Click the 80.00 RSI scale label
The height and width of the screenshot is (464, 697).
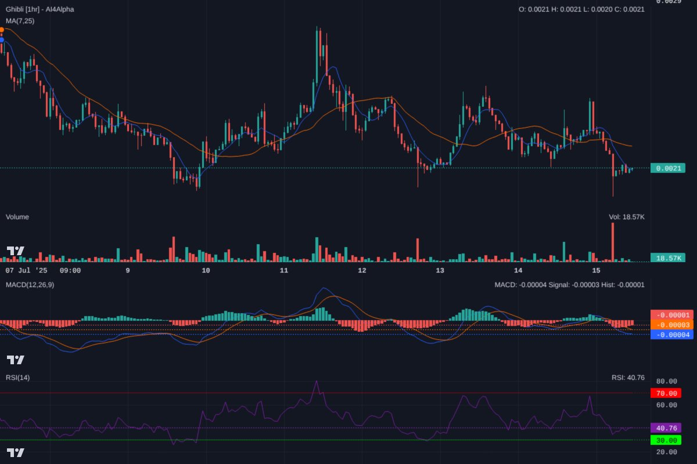tap(666, 382)
